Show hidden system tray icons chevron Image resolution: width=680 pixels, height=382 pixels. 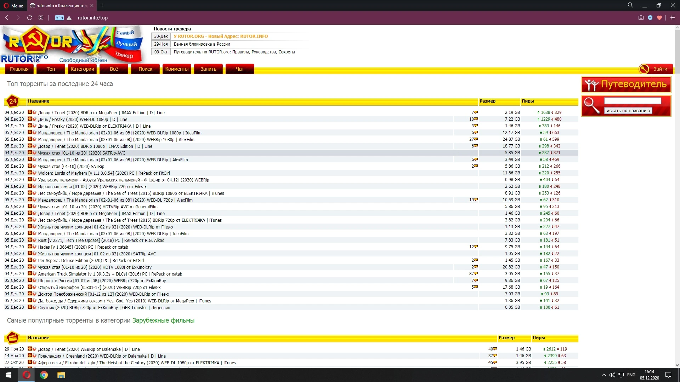[x=603, y=375]
